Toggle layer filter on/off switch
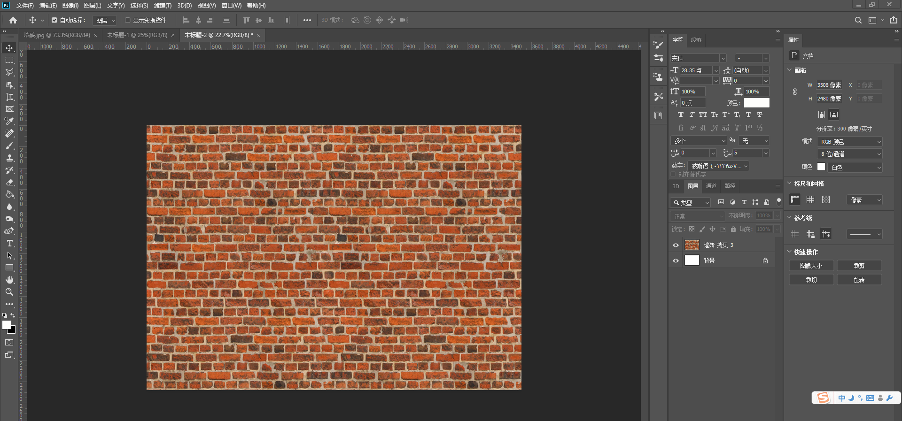902x421 pixels. (x=778, y=202)
